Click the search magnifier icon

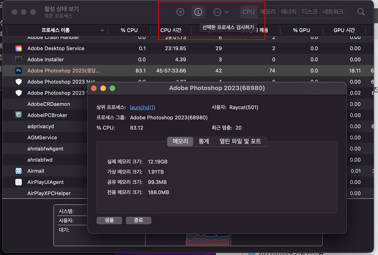[360, 12]
